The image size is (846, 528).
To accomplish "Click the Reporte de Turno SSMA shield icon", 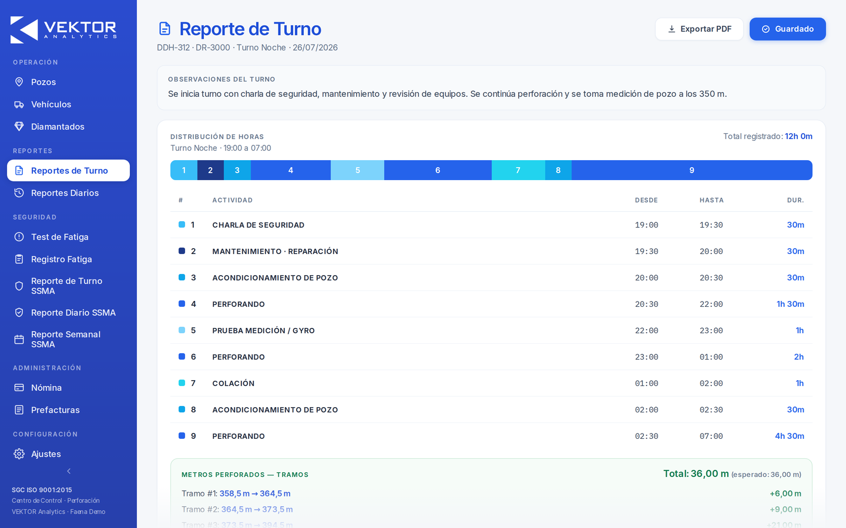I will click(19, 286).
